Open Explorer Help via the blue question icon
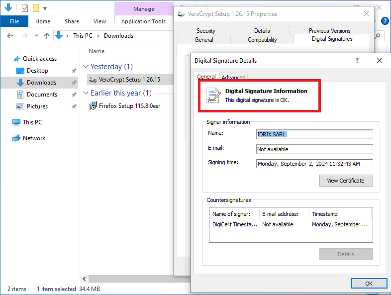The width and height of the screenshot is (391, 295). (x=385, y=21)
